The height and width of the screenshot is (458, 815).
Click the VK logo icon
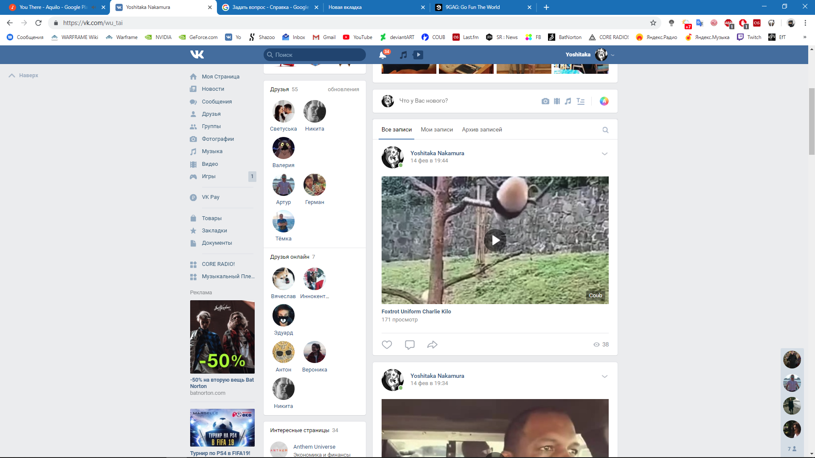pos(197,54)
